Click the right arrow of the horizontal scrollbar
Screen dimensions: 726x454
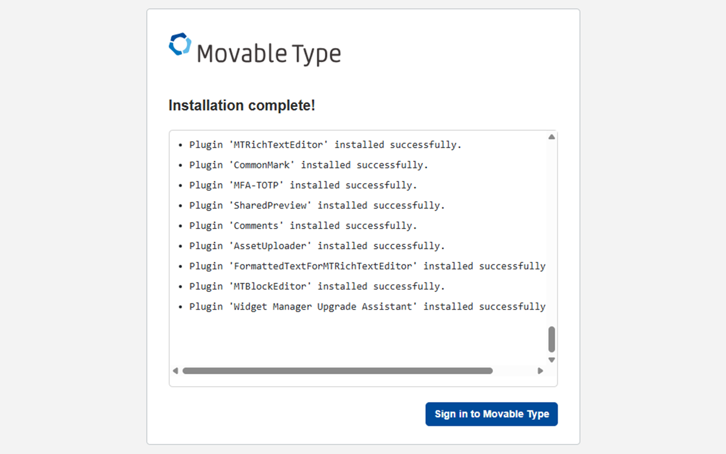540,371
